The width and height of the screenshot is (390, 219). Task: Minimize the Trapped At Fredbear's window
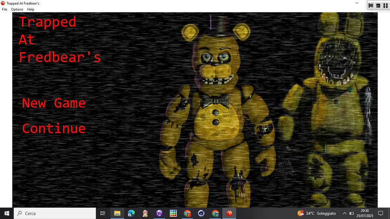[x=357, y=3]
